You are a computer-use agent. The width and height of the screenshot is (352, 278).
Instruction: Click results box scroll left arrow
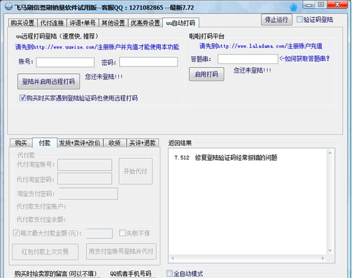(x=172, y=258)
